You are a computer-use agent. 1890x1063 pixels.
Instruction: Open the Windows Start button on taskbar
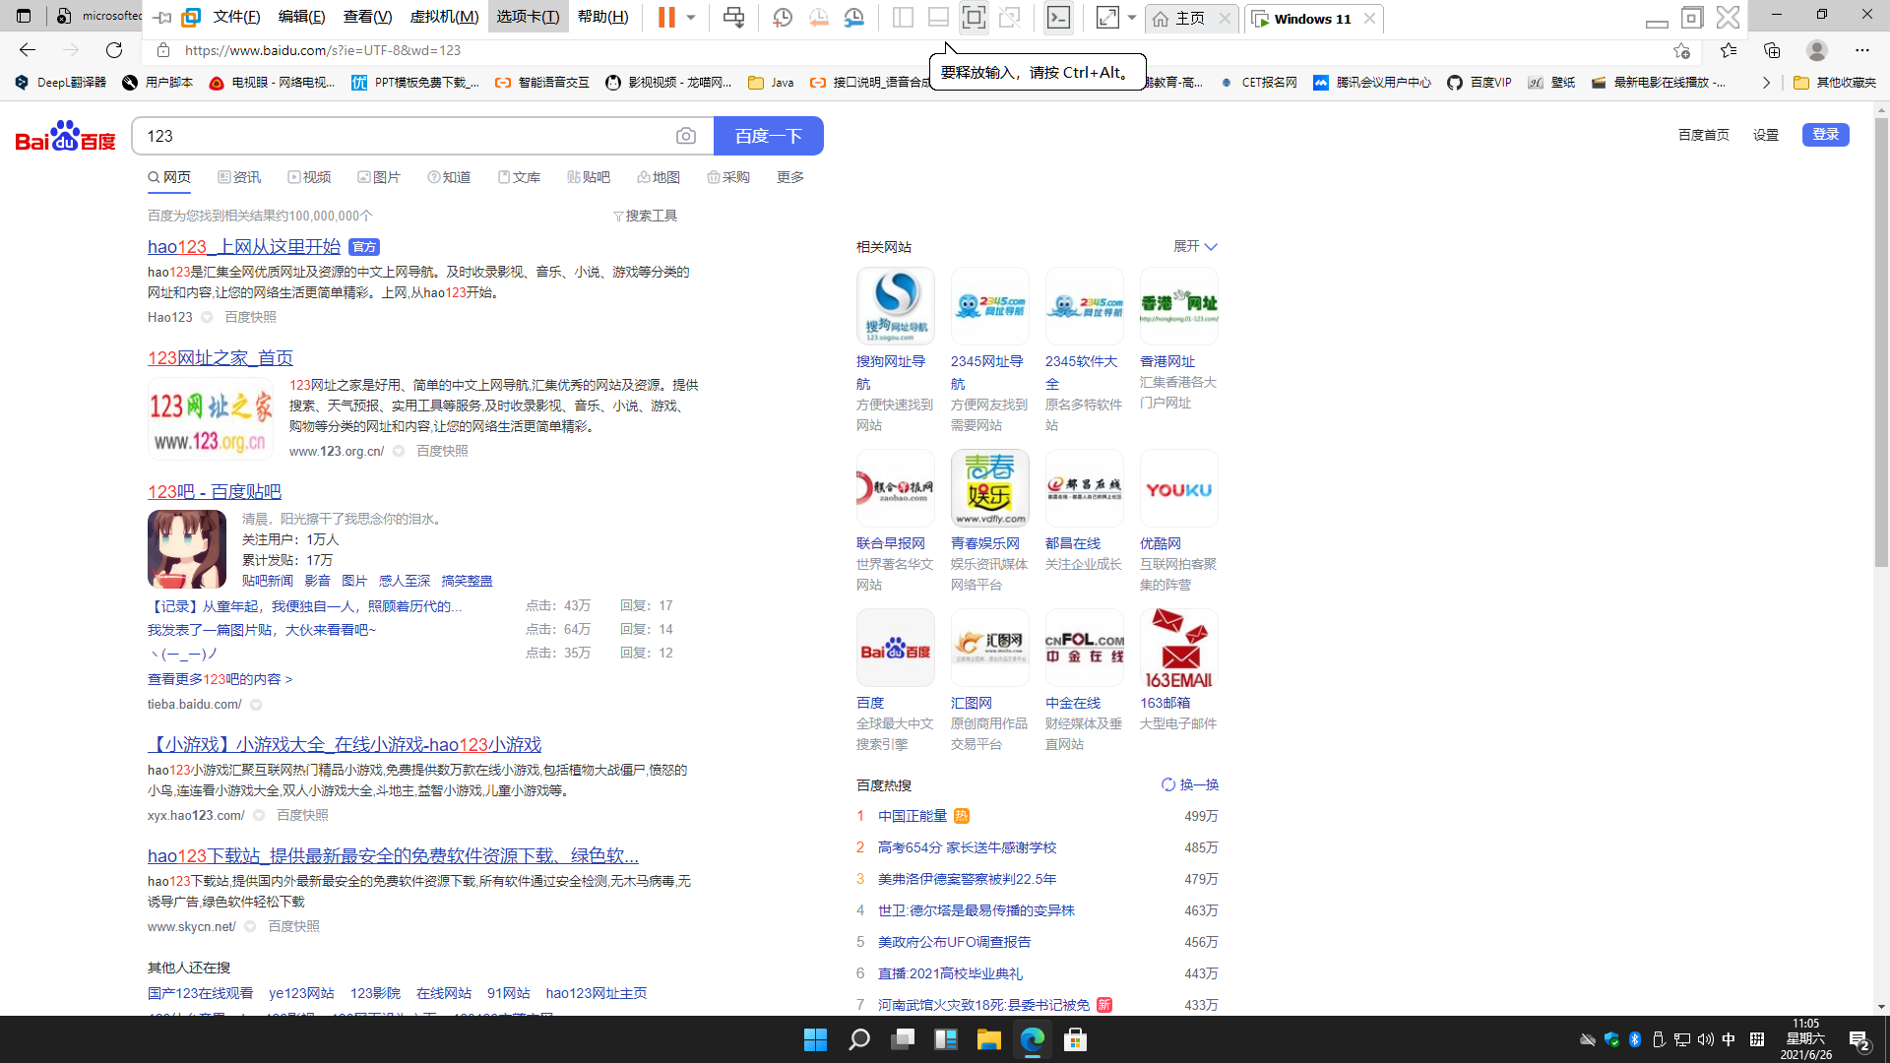coord(815,1039)
